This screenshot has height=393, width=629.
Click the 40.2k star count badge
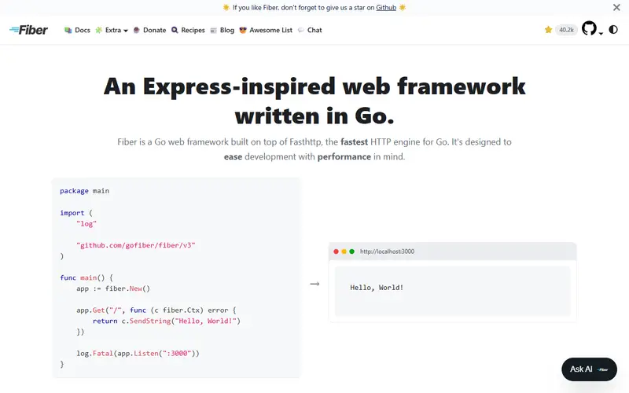(566, 30)
